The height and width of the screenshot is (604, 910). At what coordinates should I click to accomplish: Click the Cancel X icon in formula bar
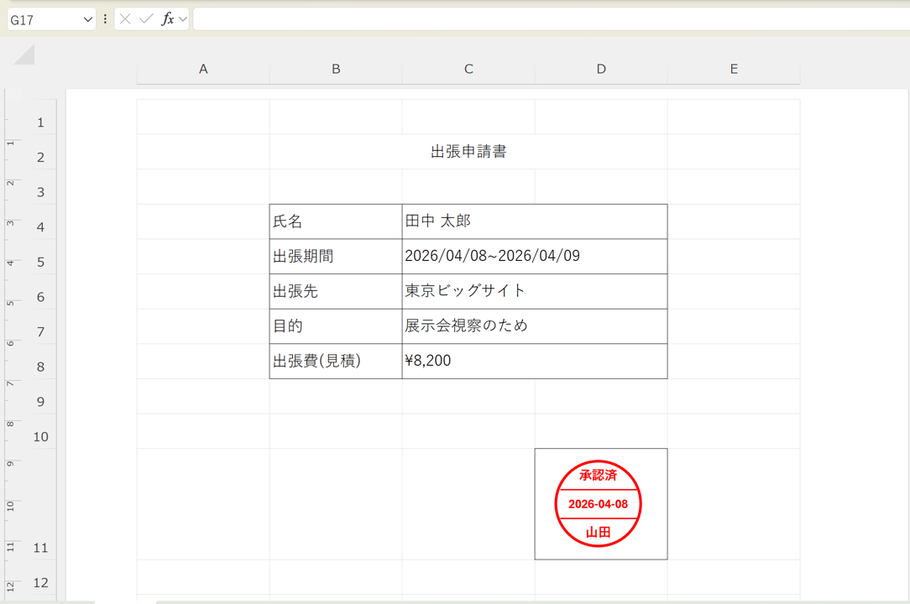[125, 19]
